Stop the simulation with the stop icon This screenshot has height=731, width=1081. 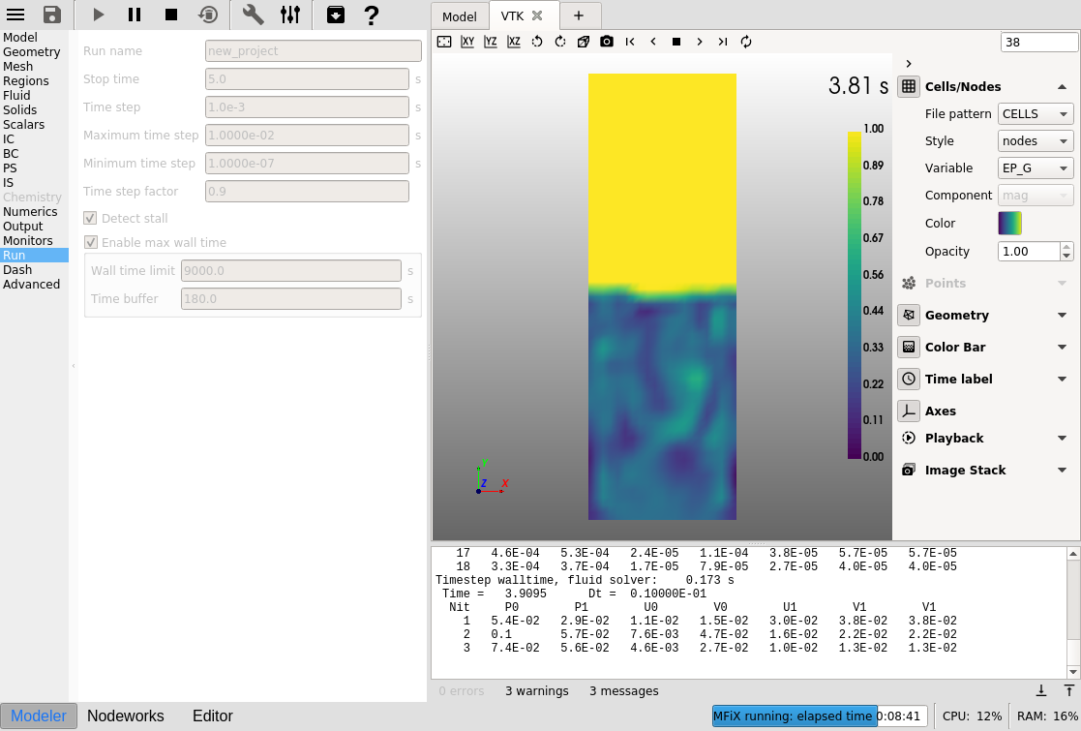point(171,15)
